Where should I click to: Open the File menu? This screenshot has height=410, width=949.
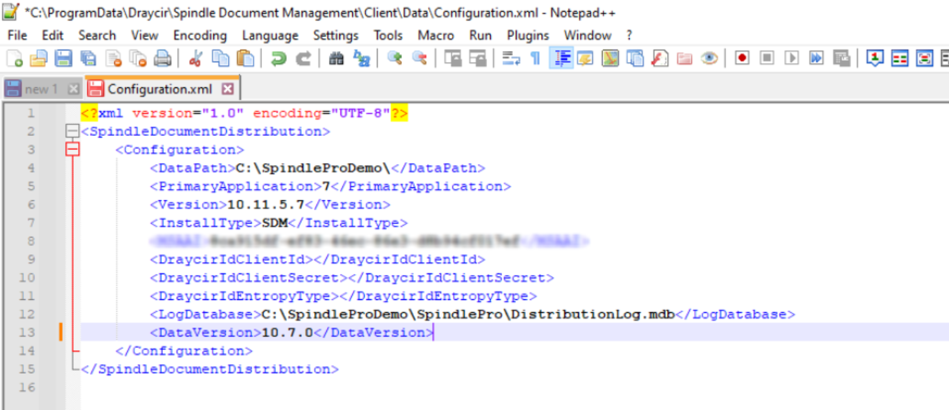pos(17,35)
